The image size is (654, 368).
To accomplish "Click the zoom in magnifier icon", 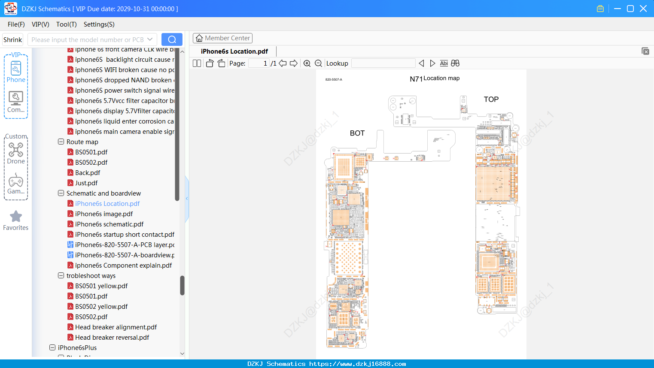I will coord(307,63).
